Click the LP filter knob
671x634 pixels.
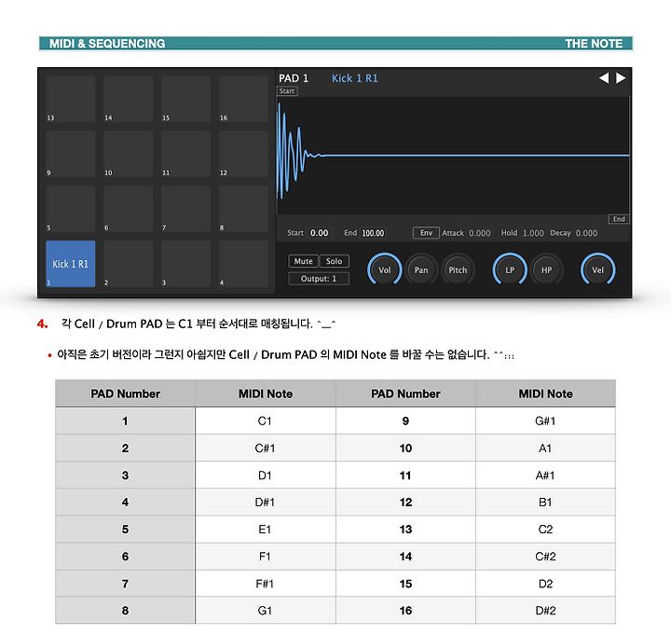tap(510, 269)
